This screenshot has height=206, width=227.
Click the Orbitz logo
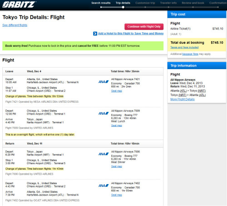[19, 5]
